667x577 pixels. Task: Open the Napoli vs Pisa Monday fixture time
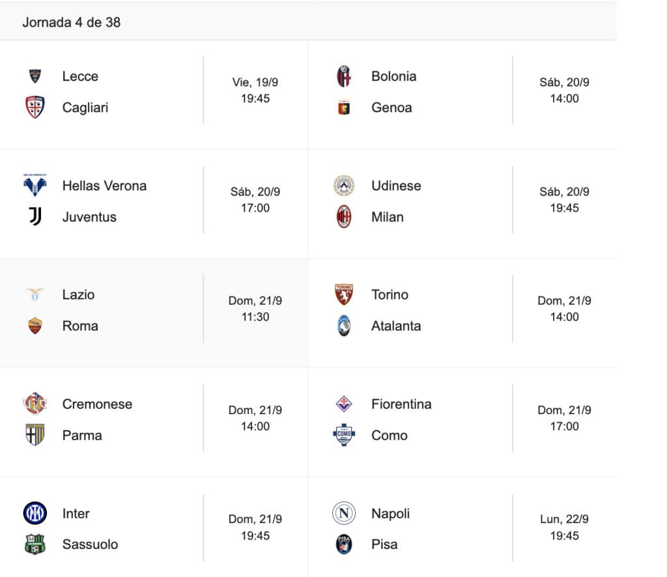tap(564, 528)
